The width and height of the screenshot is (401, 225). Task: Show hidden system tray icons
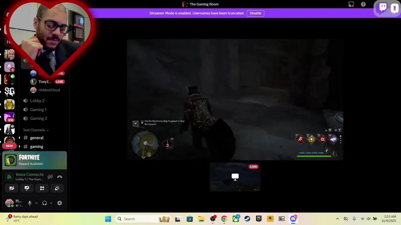(337, 219)
